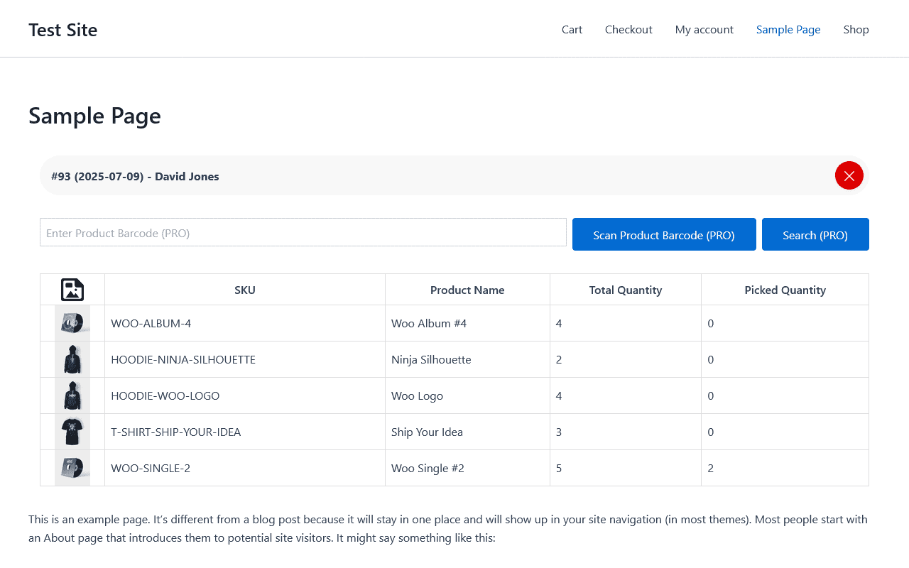Image resolution: width=909 pixels, height=568 pixels.
Task: Focus the Enter Product Barcode field
Action: tap(303, 233)
